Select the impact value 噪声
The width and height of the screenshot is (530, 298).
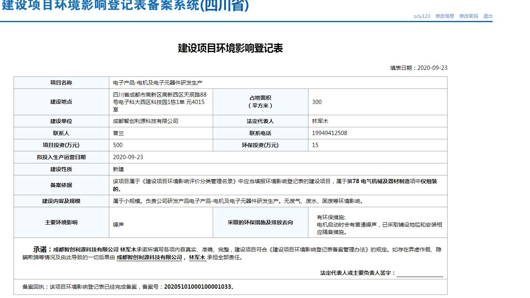pyautogui.click(x=119, y=224)
